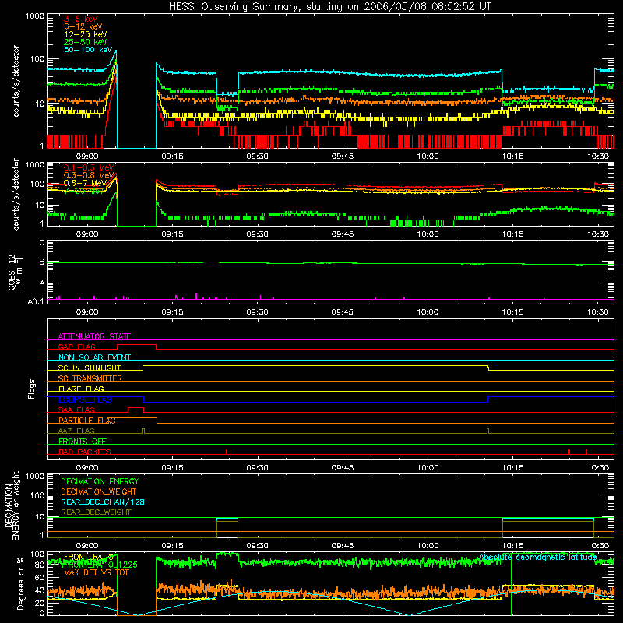The height and width of the screenshot is (623, 623).
Task: Click the 09:15 tick under the Flags panel
Action: [172, 468]
